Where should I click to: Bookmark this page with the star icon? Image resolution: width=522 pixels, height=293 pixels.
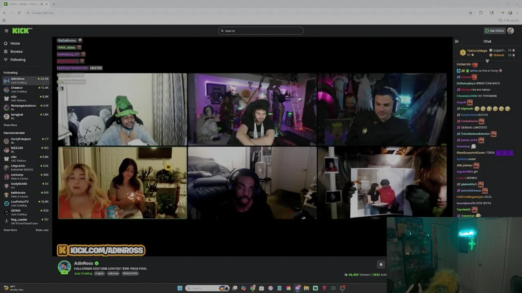(471, 13)
